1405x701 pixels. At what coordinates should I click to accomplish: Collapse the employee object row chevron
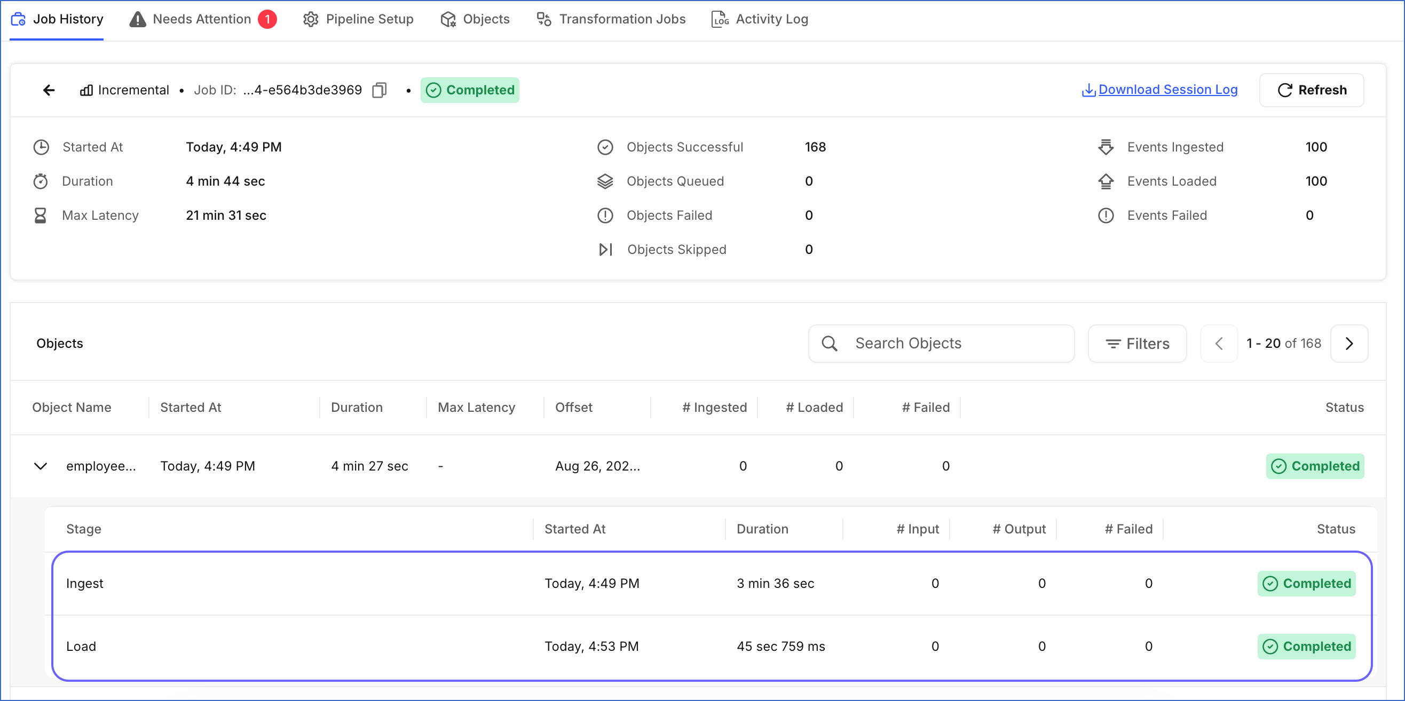pos(41,466)
